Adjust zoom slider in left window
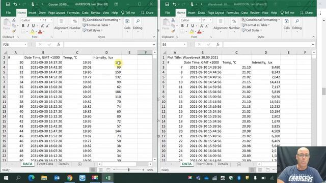 point(128,170)
